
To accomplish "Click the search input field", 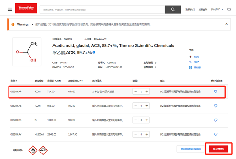I will tap(102, 9).
